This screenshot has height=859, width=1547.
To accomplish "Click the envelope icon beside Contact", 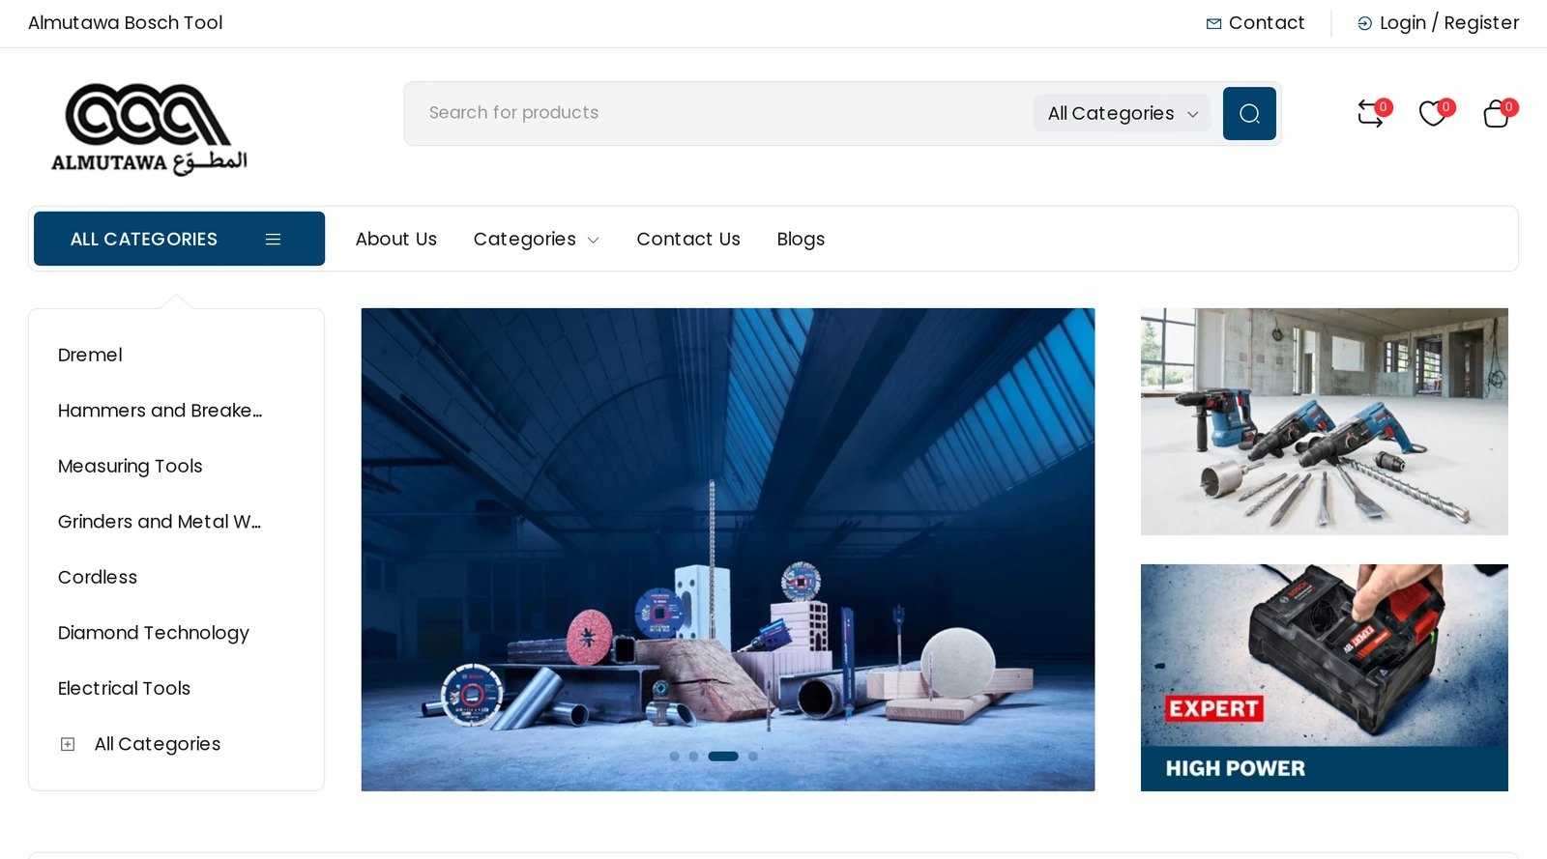I will 1213,23.
